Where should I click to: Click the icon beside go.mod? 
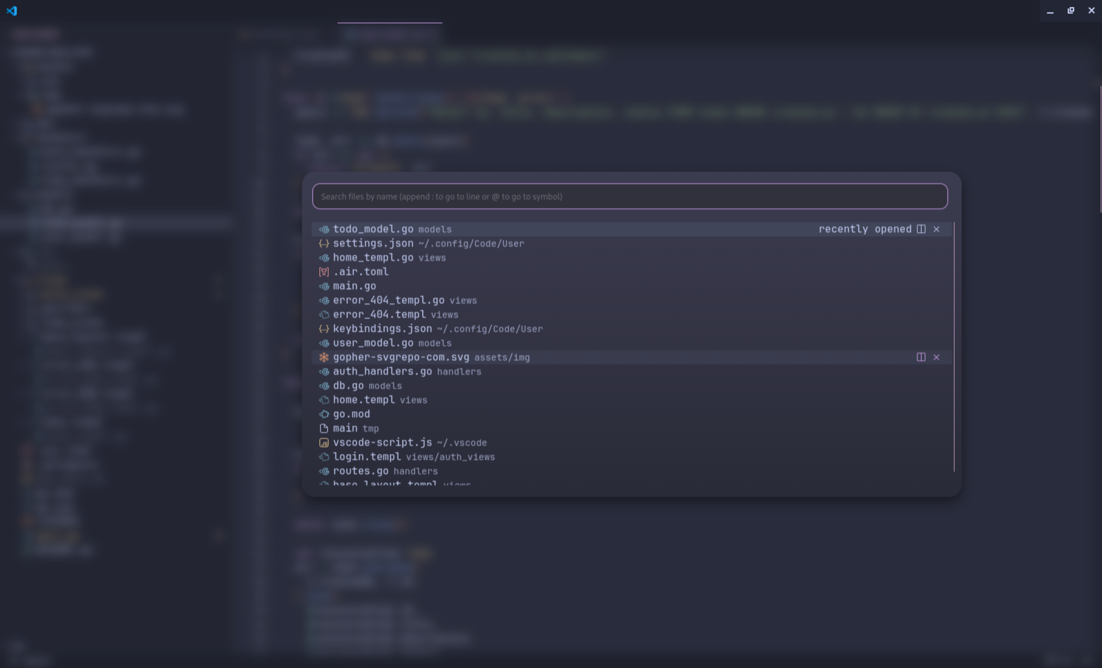click(324, 414)
